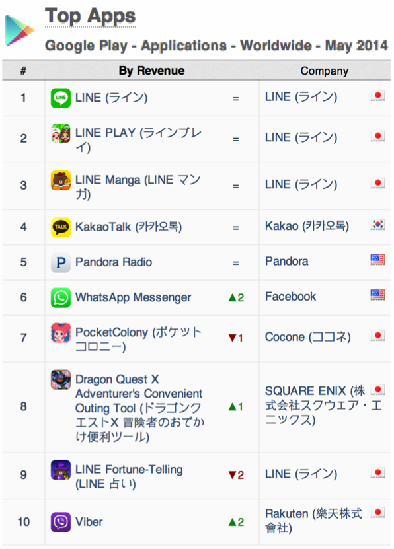394x549 pixels.
Task: Click the purple Viber icon
Action: tap(61, 522)
